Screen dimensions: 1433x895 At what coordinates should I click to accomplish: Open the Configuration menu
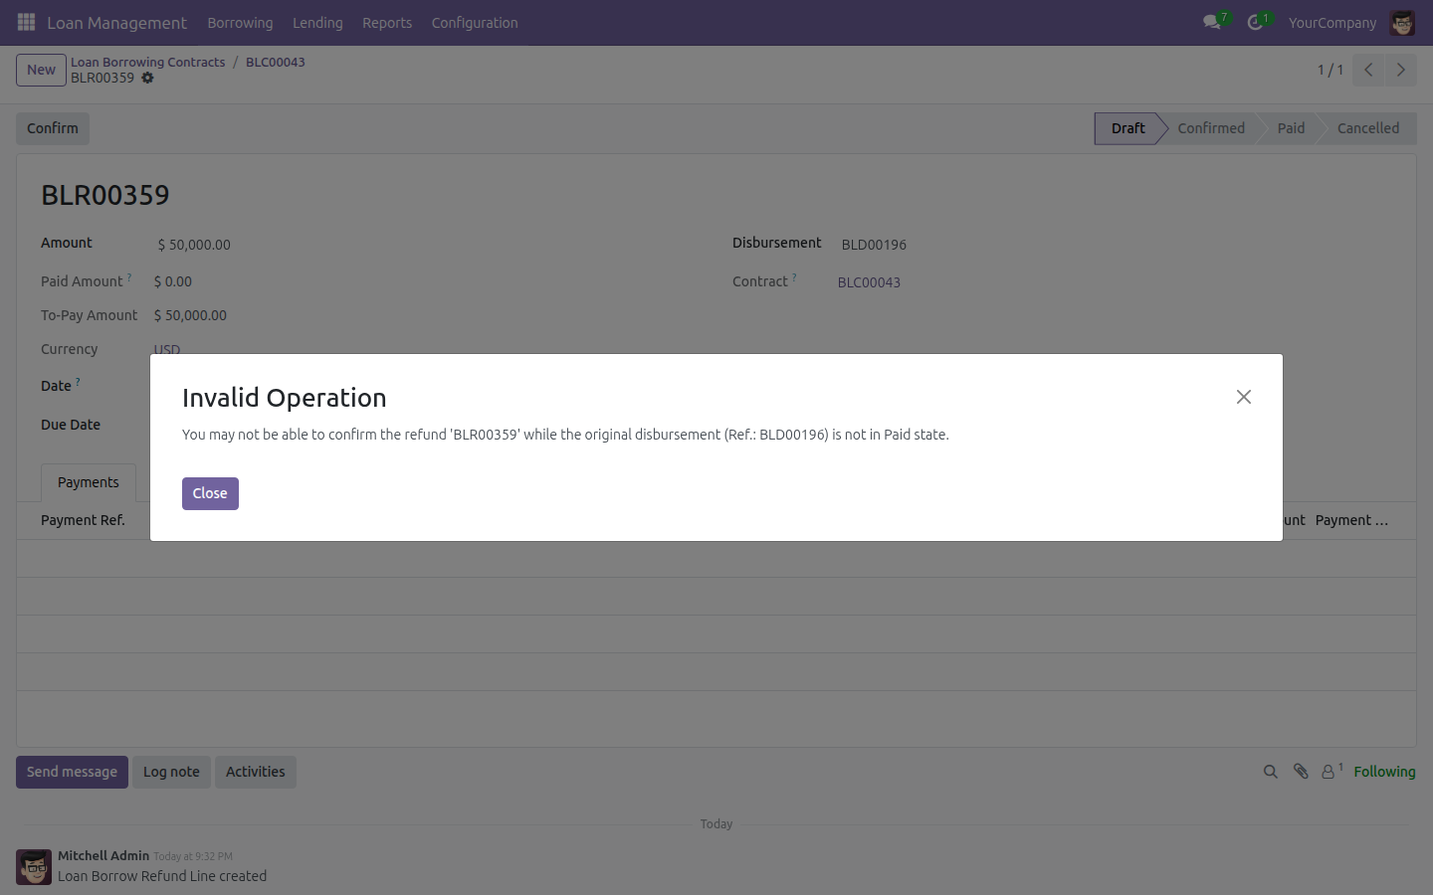475,22
